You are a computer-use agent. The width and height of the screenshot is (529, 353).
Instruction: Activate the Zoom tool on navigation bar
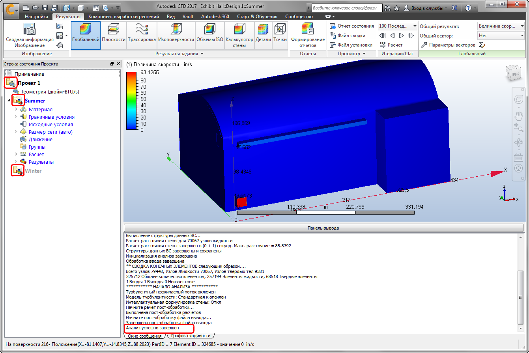(519, 127)
